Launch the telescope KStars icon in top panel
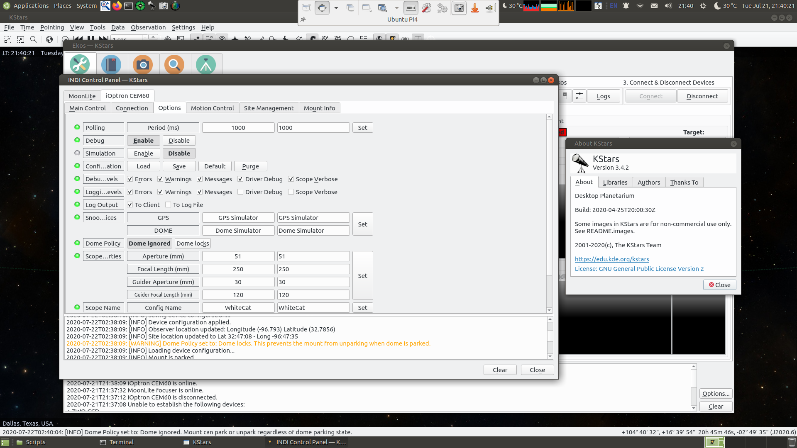 (x=152, y=6)
